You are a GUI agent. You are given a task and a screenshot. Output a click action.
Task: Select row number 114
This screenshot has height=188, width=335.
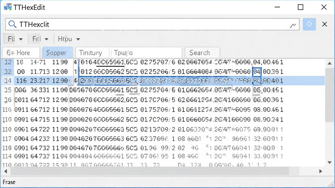tap(7, 156)
